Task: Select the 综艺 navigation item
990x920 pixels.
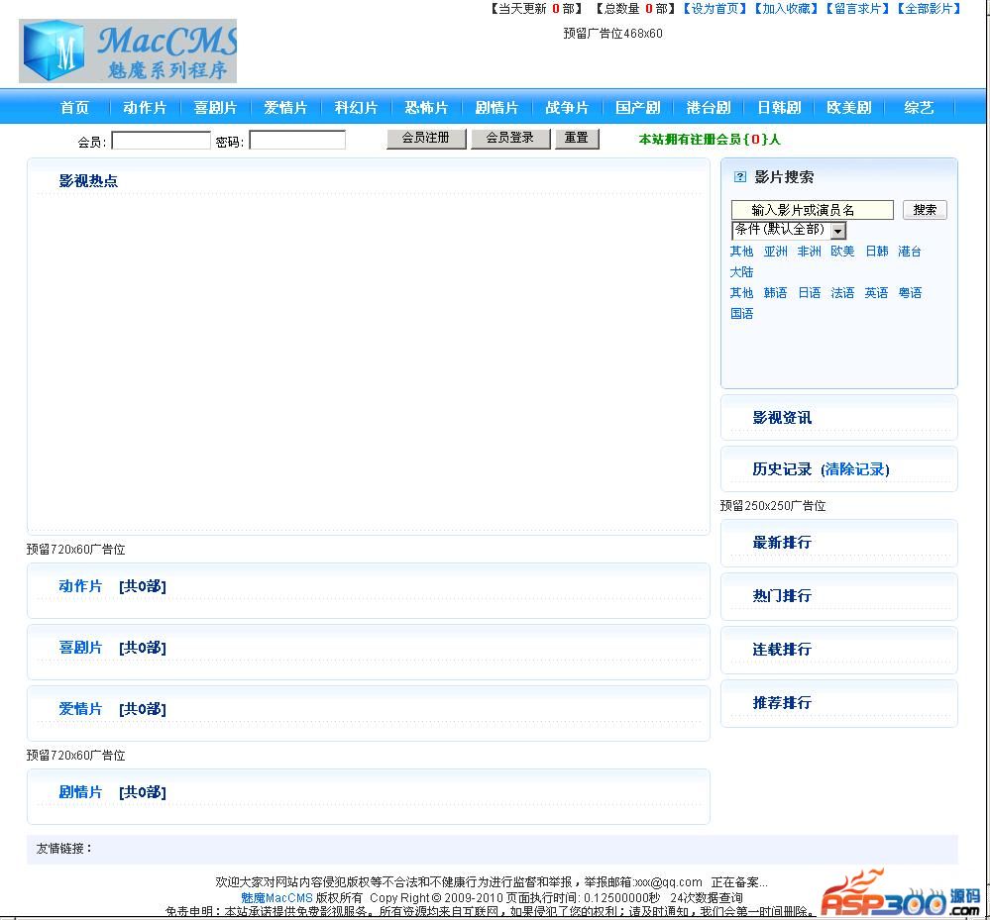Action: [919, 107]
